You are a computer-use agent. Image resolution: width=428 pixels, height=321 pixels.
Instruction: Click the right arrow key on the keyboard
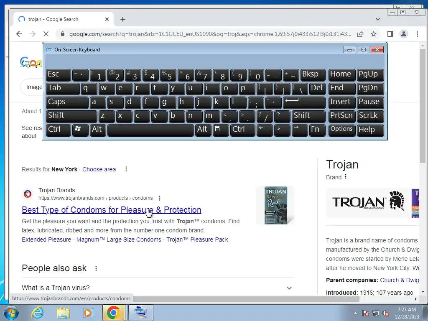coord(299,130)
